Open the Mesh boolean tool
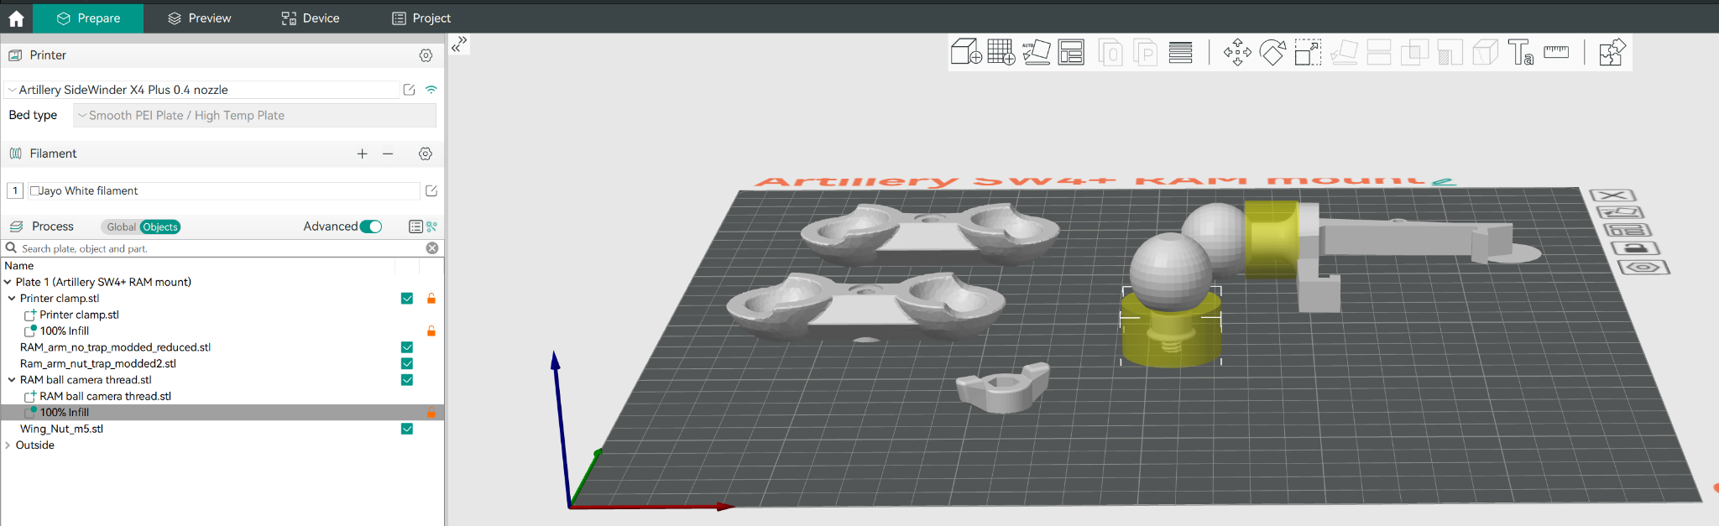Image resolution: width=1719 pixels, height=526 pixels. pyautogui.click(x=1414, y=52)
